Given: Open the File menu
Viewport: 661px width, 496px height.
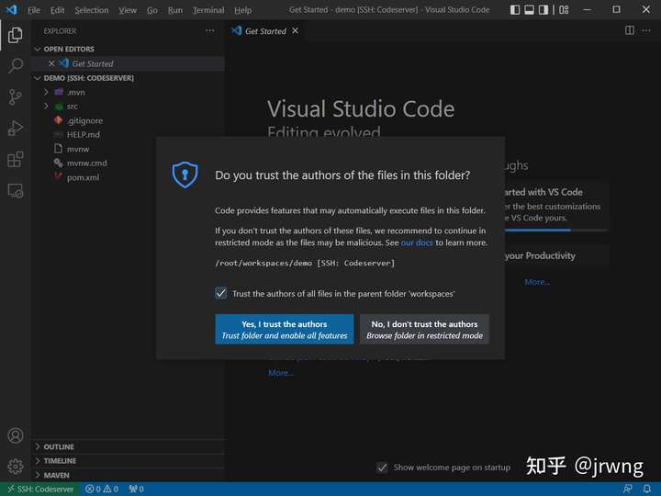Looking at the screenshot, I should pos(34,10).
